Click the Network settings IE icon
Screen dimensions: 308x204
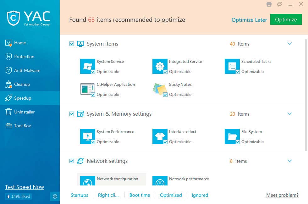click(80, 161)
